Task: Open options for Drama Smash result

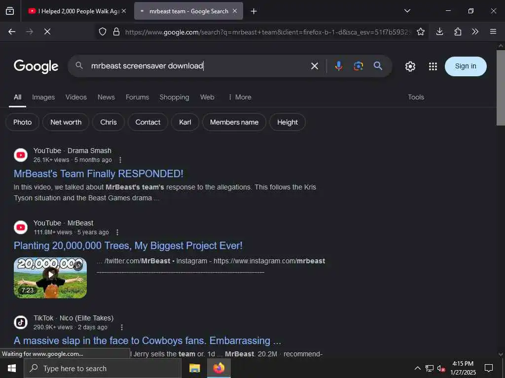Action: (120, 160)
